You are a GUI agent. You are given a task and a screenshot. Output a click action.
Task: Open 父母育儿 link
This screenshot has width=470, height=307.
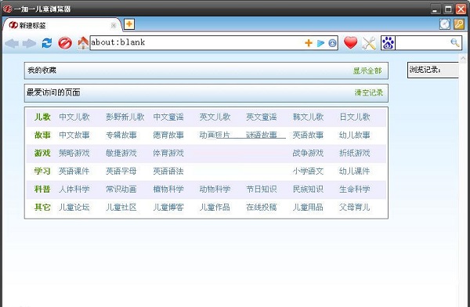coord(355,207)
